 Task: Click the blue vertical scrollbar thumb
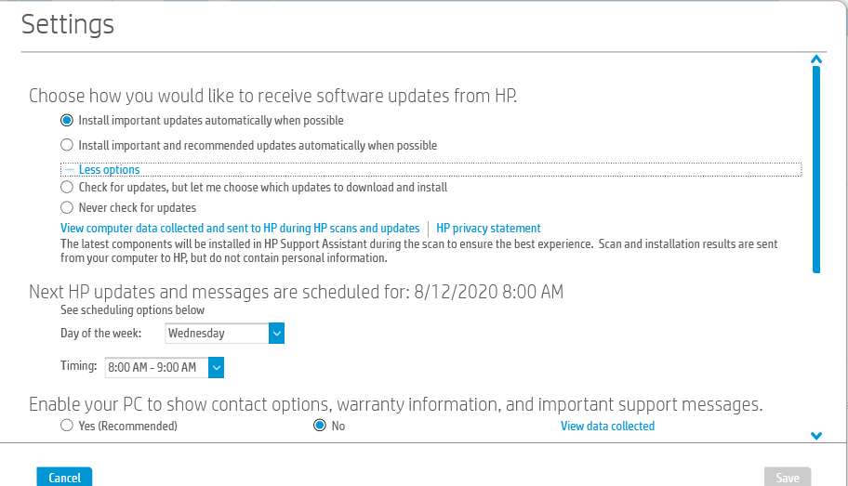(816, 167)
